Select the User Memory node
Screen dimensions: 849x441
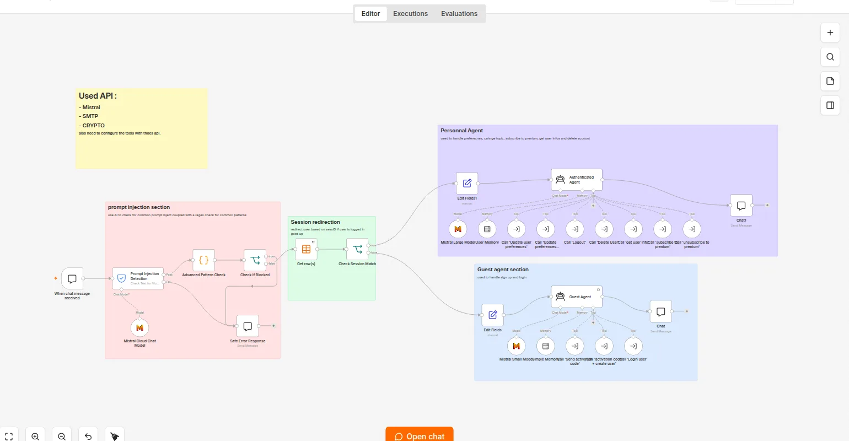487,229
